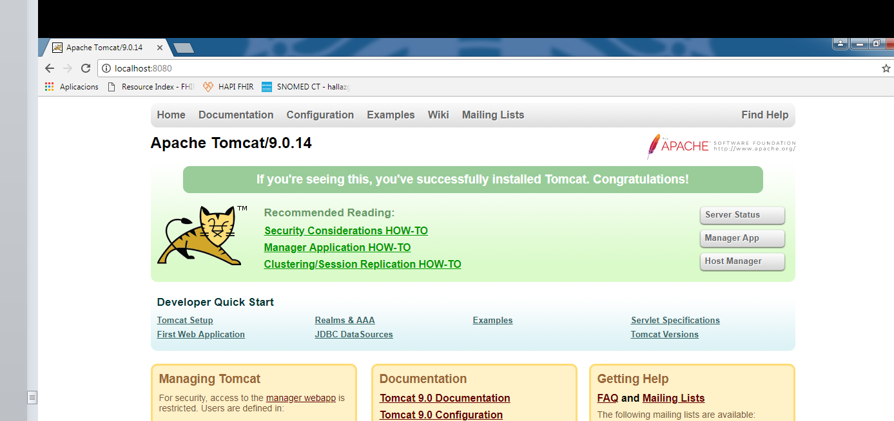Go to Configuration in the nav bar
This screenshot has width=894, height=421.
(320, 115)
